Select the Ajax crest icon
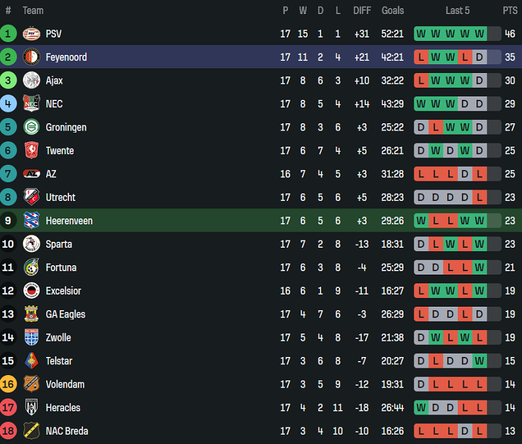This screenshot has height=444, width=522. 31,80
